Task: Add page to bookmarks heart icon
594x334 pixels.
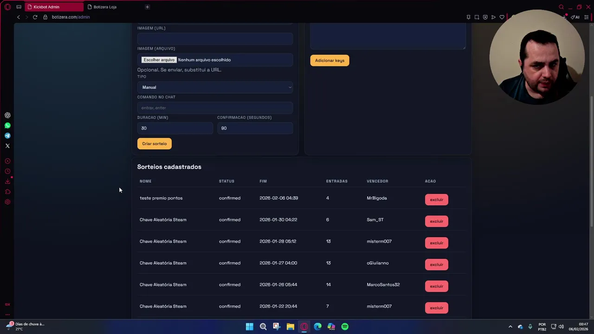Action: click(502, 17)
